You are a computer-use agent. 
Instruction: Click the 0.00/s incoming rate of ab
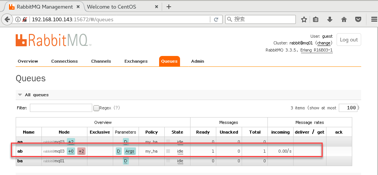pos(285,151)
